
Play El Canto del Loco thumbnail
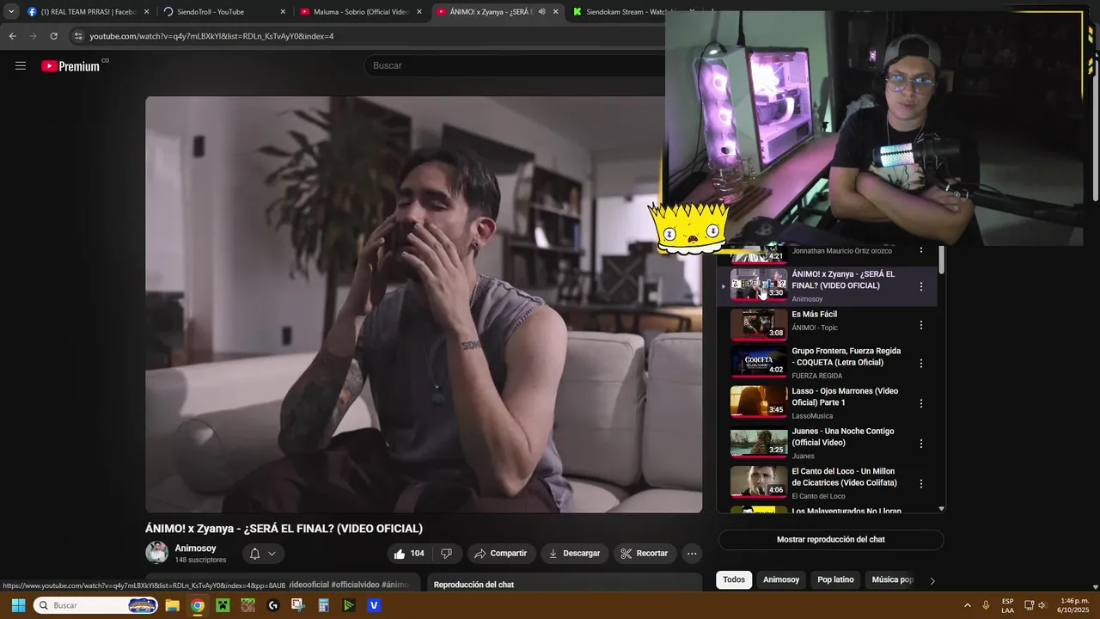pos(759,482)
